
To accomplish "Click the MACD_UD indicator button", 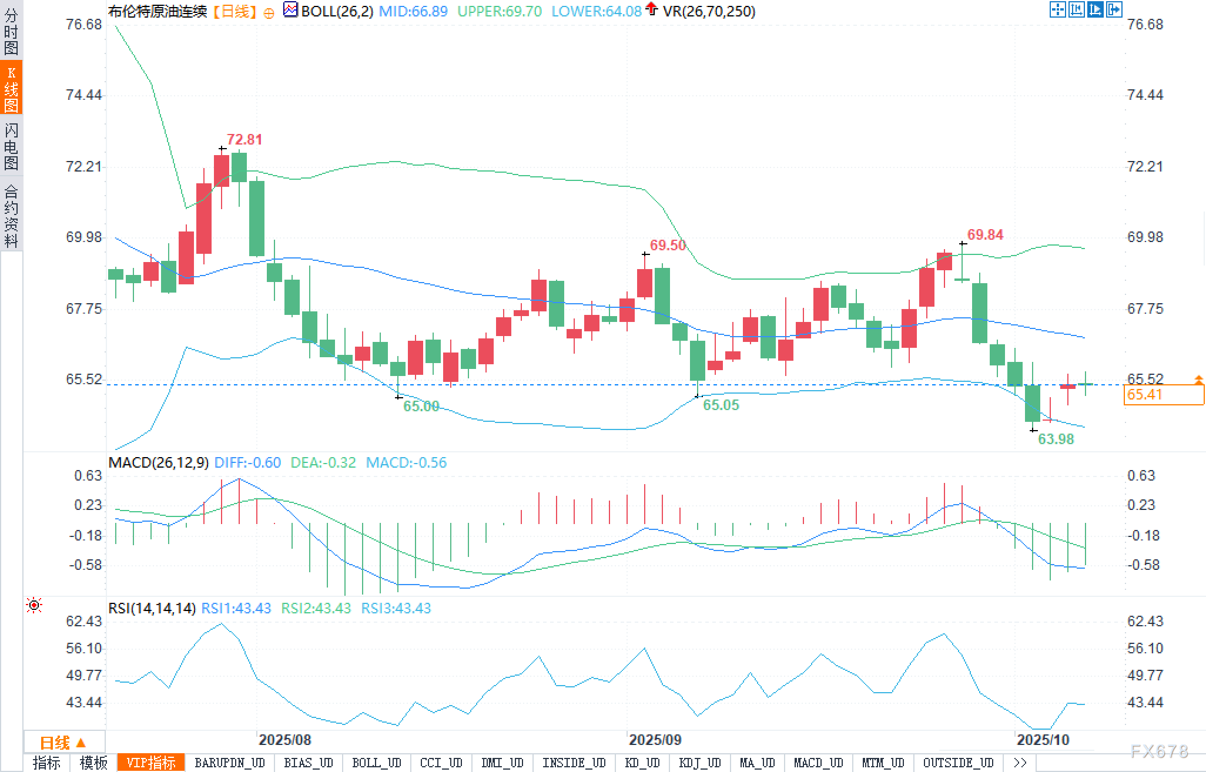I will click(818, 763).
